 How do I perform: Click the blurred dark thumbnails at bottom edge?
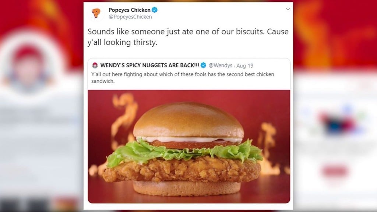tap(27, 205)
